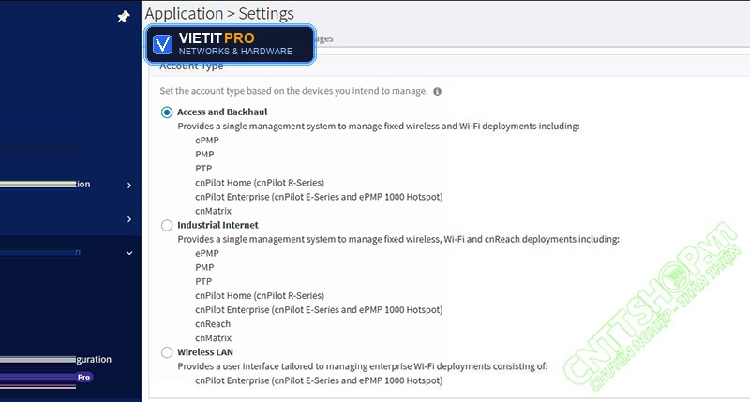Expand the second sidebar chevron arrow
The width and height of the screenshot is (750, 402).
click(x=129, y=219)
